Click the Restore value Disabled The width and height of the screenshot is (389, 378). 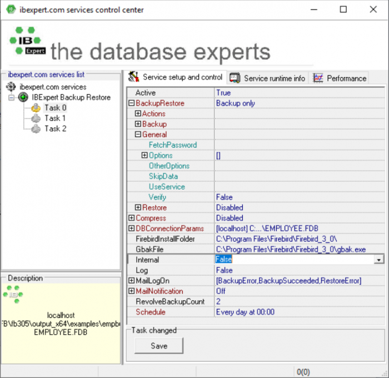[230, 207]
